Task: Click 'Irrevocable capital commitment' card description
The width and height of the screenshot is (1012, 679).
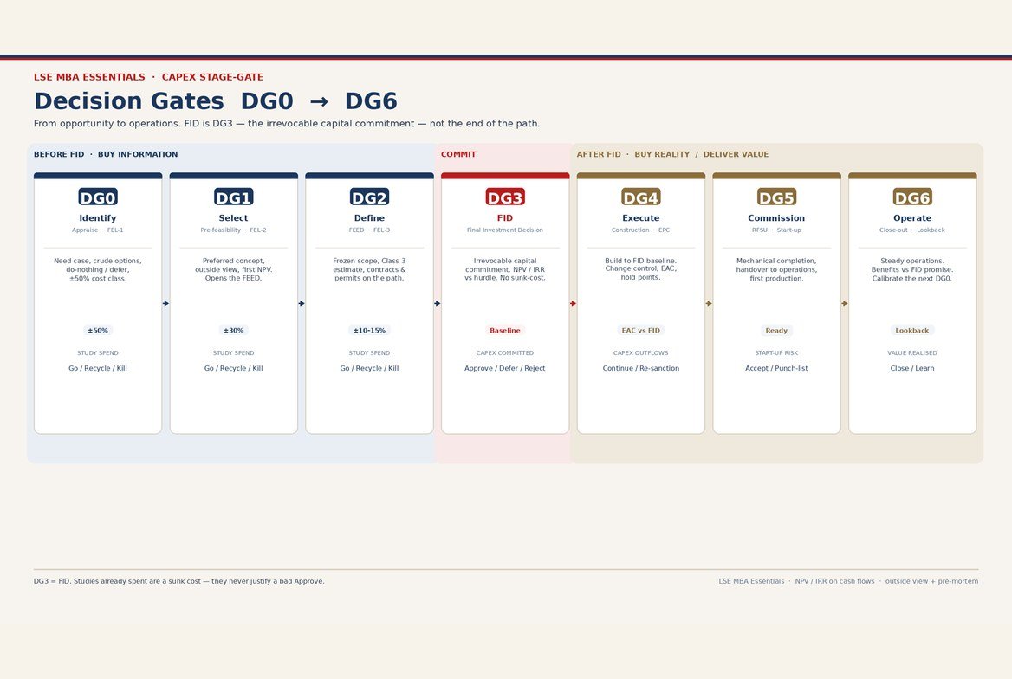Action: pyautogui.click(x=505, y=269)
